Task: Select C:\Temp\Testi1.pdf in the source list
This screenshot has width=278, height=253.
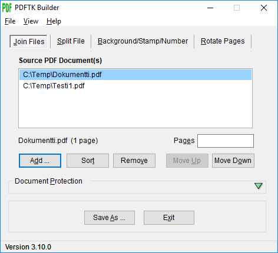Action: [x=135, y=86]
